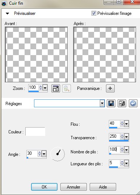Reset settings to default with the blue arrow icon
This screenshot has height=195, width=140.
(x=133, y=103)
